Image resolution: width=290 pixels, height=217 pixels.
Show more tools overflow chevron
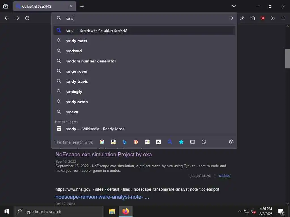273,18
